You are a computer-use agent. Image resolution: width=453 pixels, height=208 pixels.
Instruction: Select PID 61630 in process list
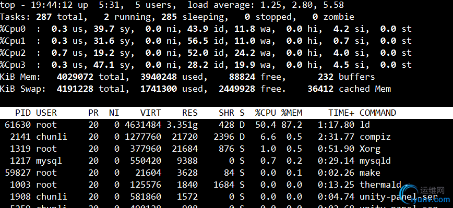click(x=18, y=125)
